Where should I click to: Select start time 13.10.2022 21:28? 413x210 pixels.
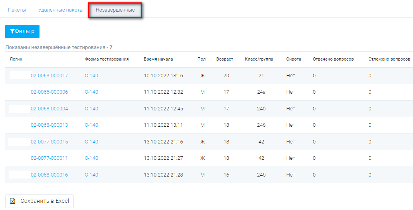pyautogui.click(x=163, y=175)
